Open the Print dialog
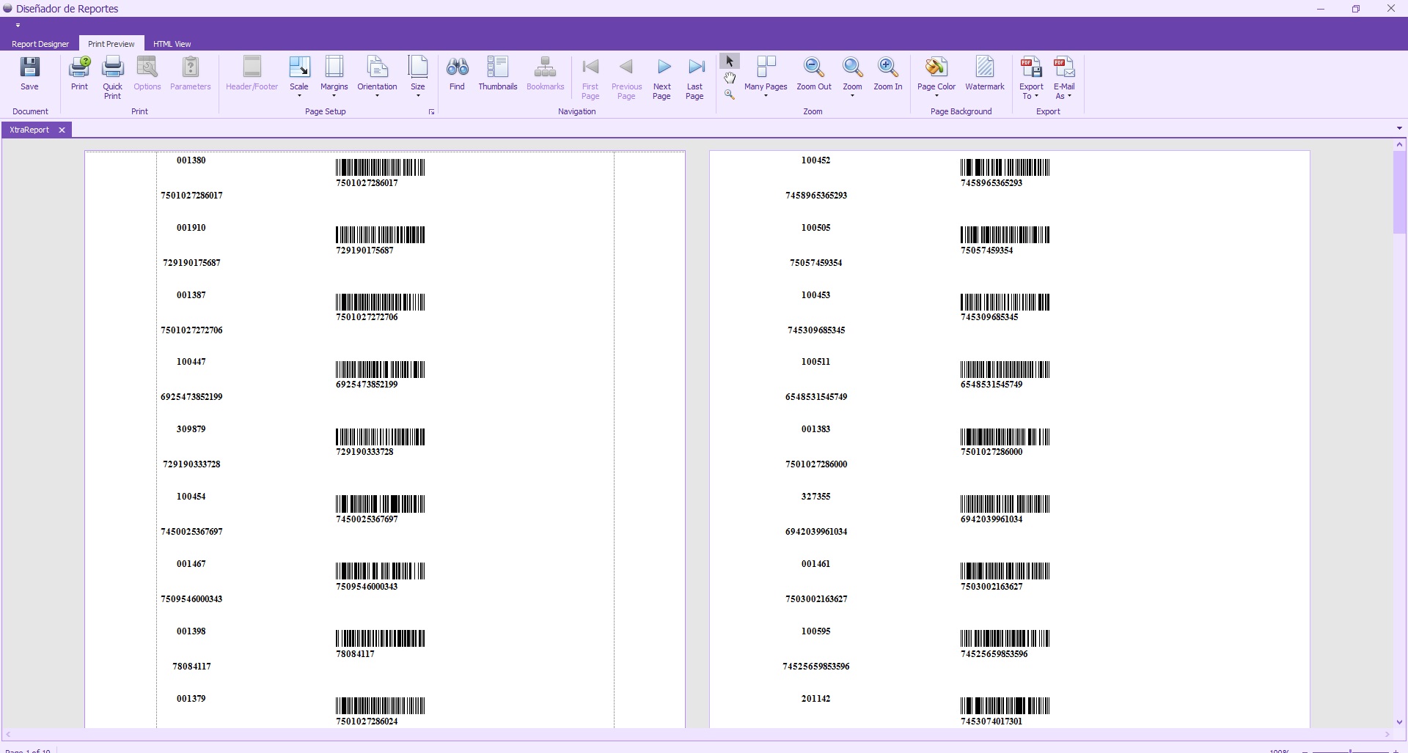The image size is (1408, 753). [79, 73]
